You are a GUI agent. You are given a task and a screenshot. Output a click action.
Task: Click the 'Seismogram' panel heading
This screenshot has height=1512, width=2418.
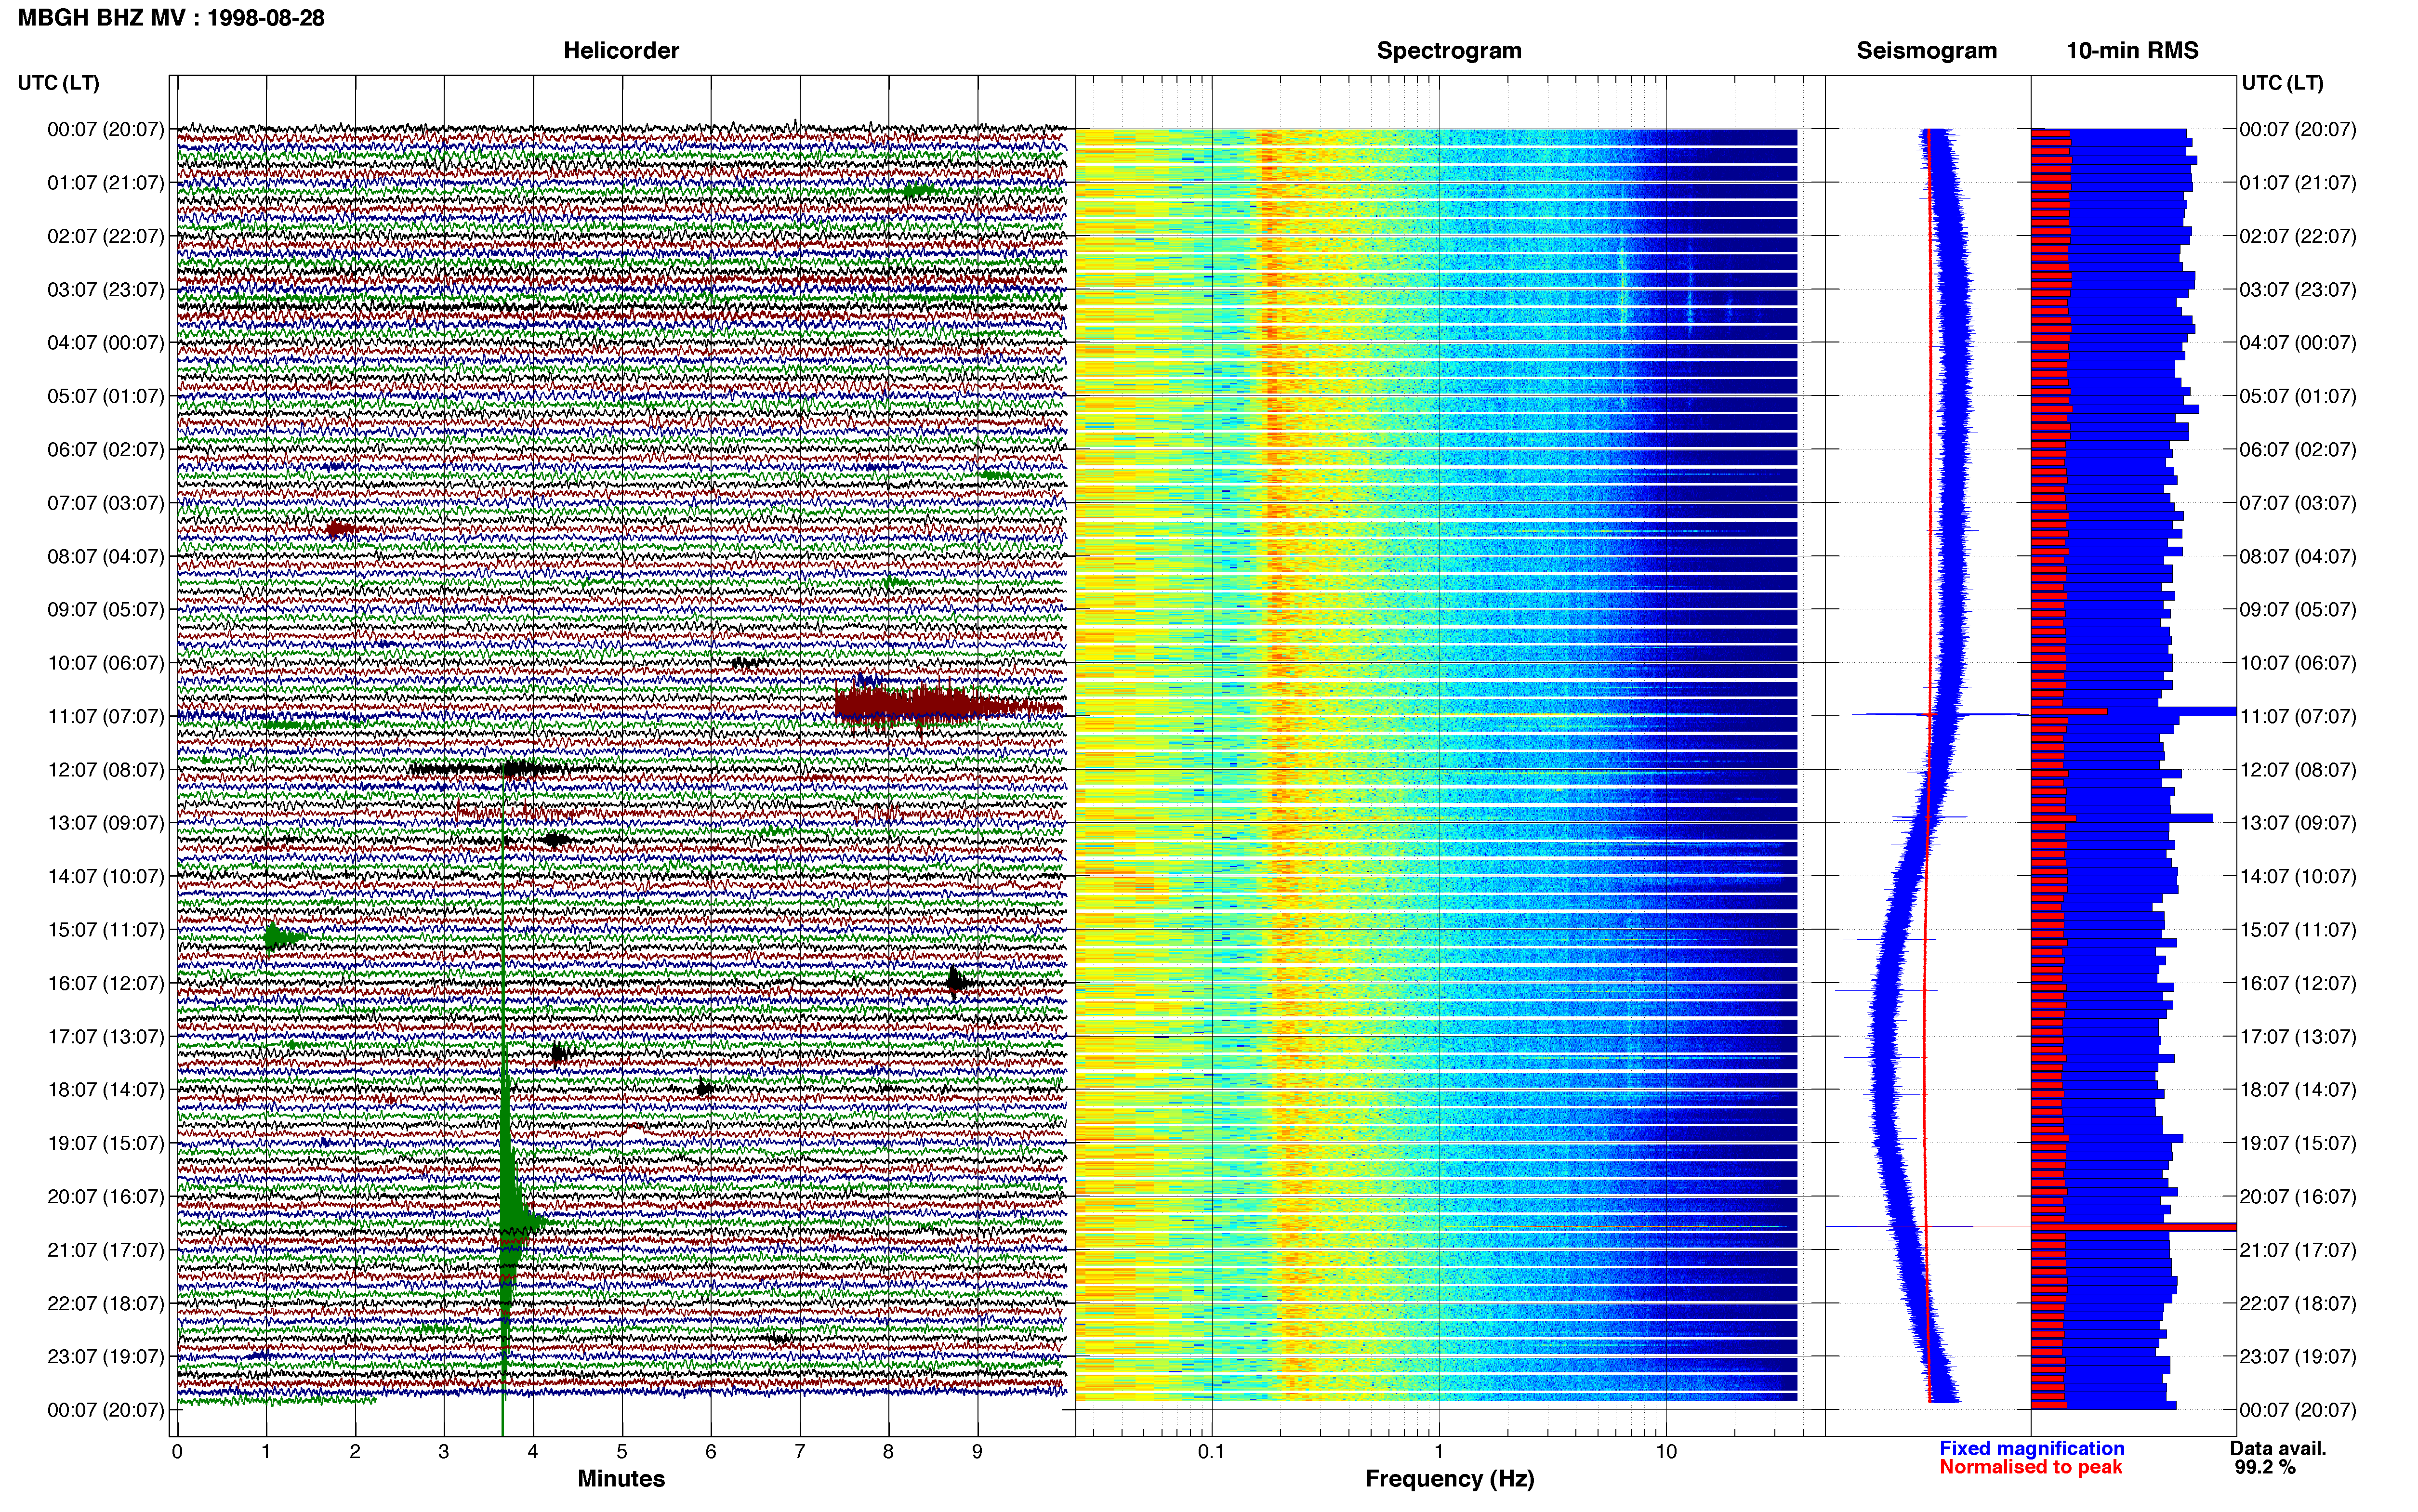tap(1926, 51)
